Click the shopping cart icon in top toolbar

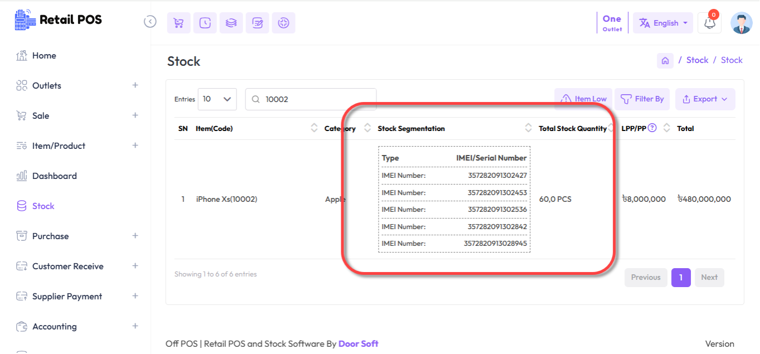[178, 23]
